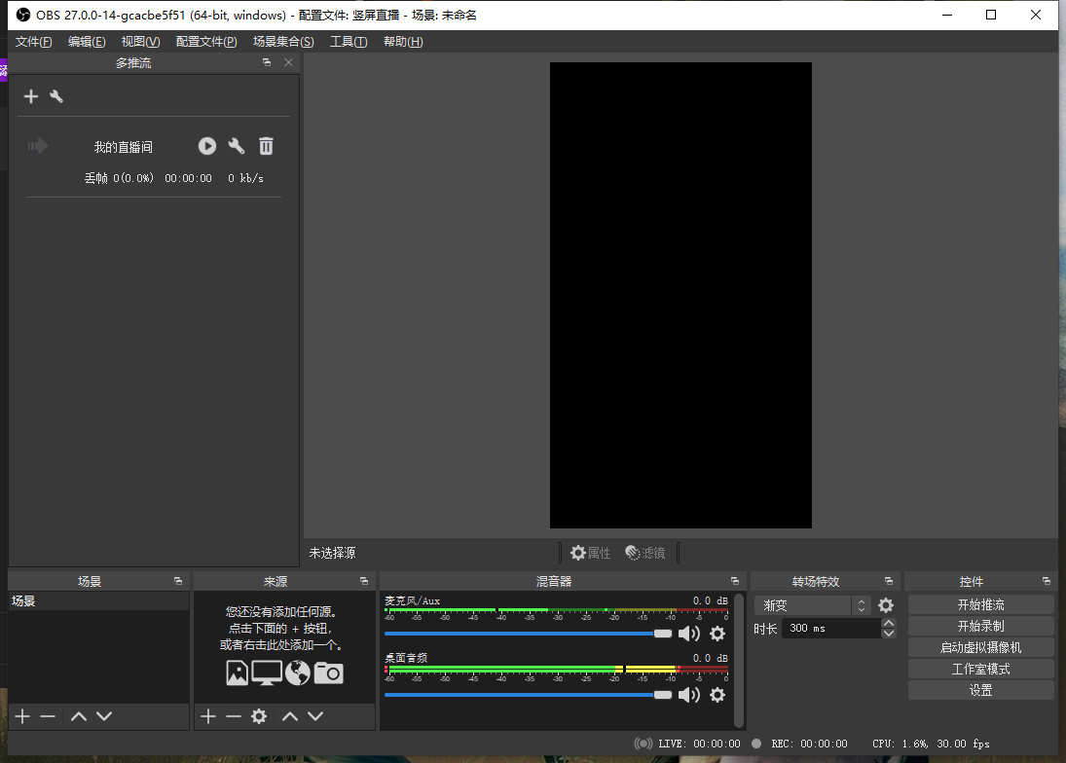Mute the 桌面音频 speaker icon
Screen dimensions: 1066x763
pyautogui.click(x=689, y=695)
